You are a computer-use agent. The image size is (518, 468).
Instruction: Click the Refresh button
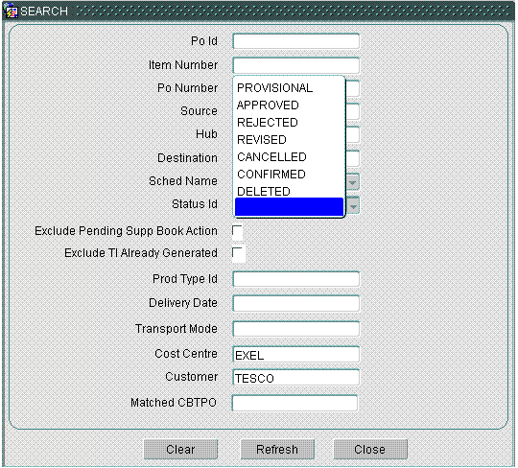(x=277, y=449)
